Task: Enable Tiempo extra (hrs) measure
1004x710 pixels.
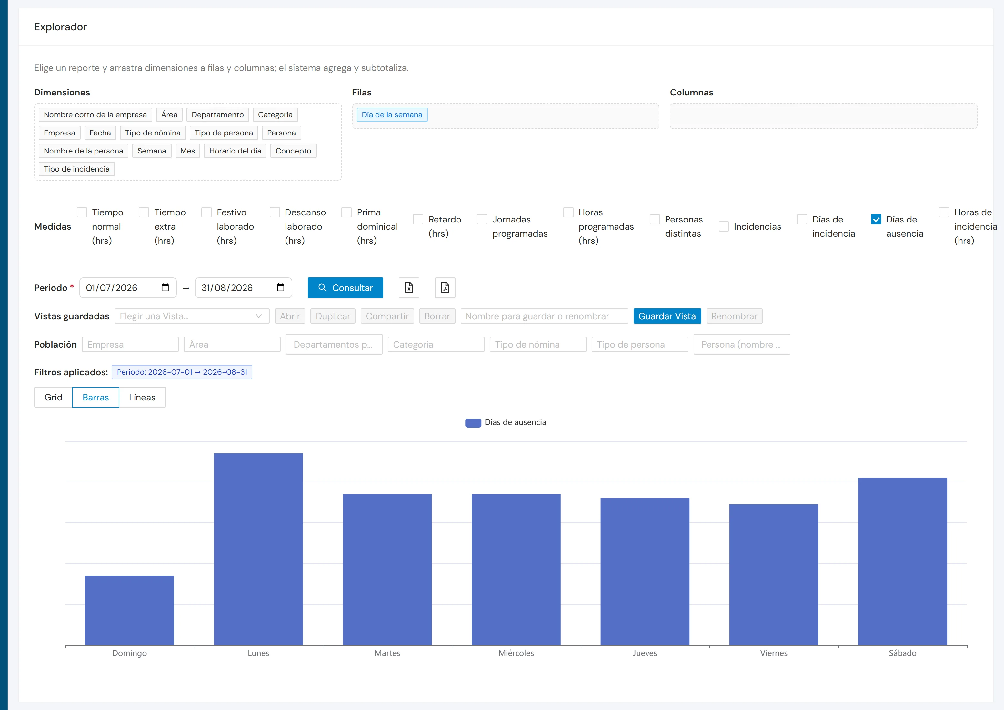Action: click(x=144, y=212)
